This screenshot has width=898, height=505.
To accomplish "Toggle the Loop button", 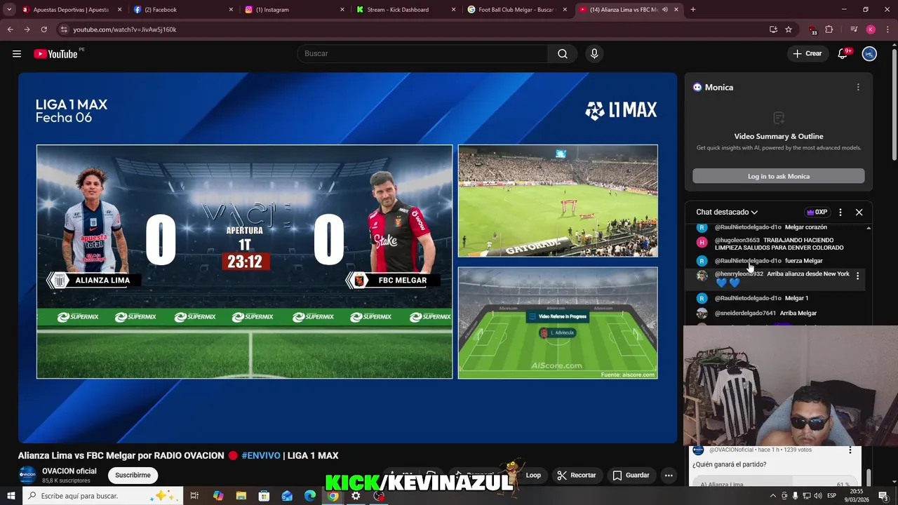I will coord(533,476).
